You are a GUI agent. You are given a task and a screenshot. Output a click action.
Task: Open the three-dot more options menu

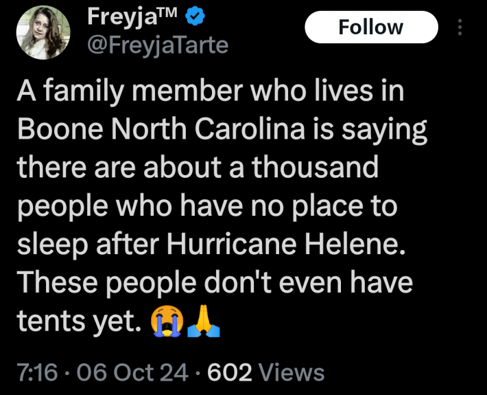pos(460,27)
